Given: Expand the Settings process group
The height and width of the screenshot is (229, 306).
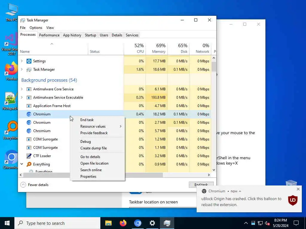Looking at the screenshot, I should click(22, 61).
